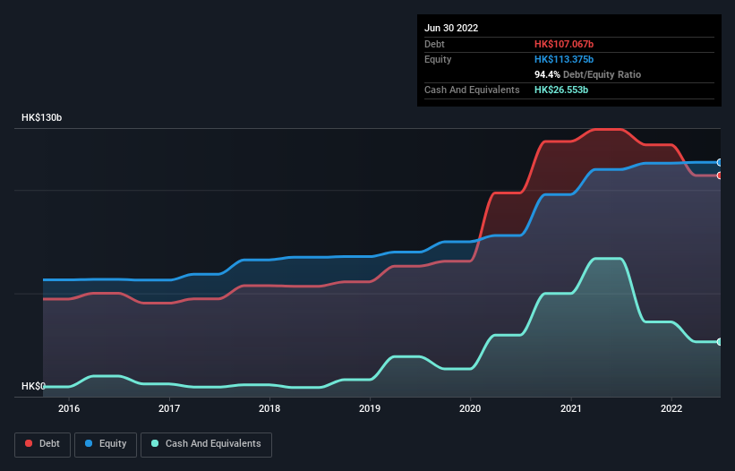Click the red Debt legend dot
Viewport: 735px width, 471px height.
click(29, 443)
